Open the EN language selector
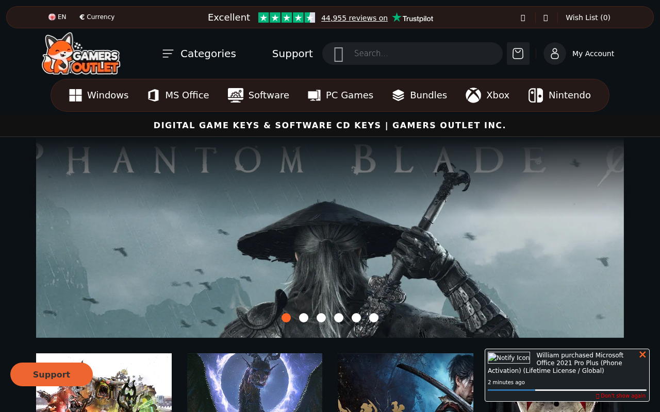The width and height of the screenshot is (660, 412). pyautogui.click(x=57, y=17)
